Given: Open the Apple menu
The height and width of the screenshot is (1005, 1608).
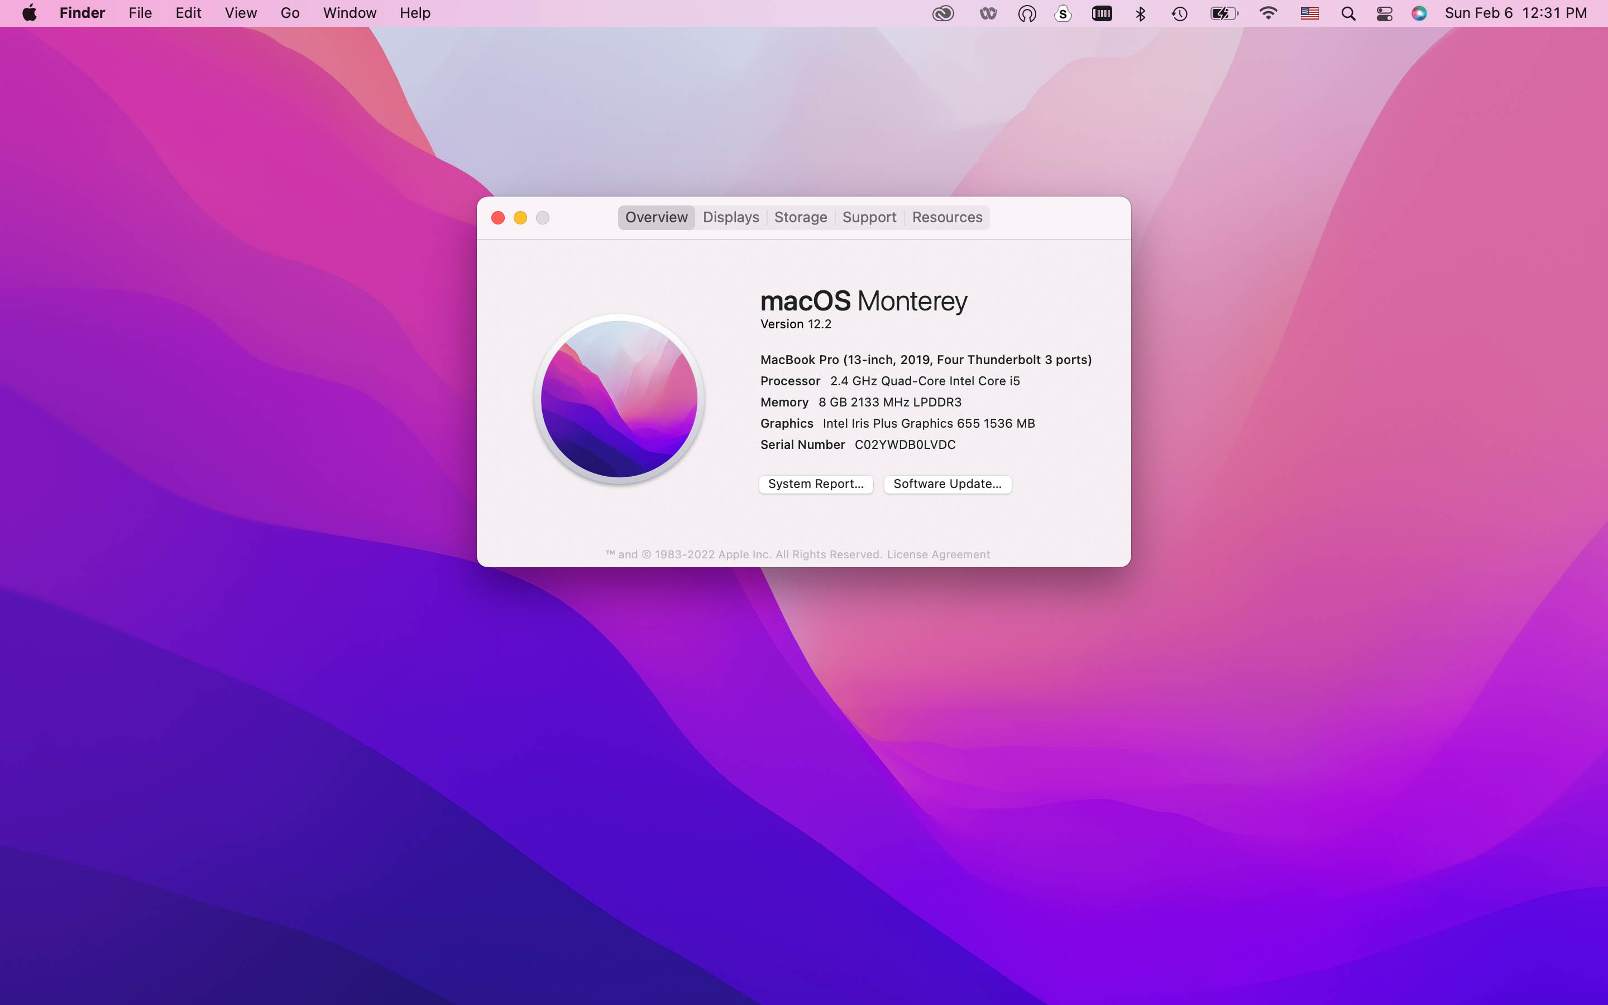Looking at the screenshot, I should point(29,13).
